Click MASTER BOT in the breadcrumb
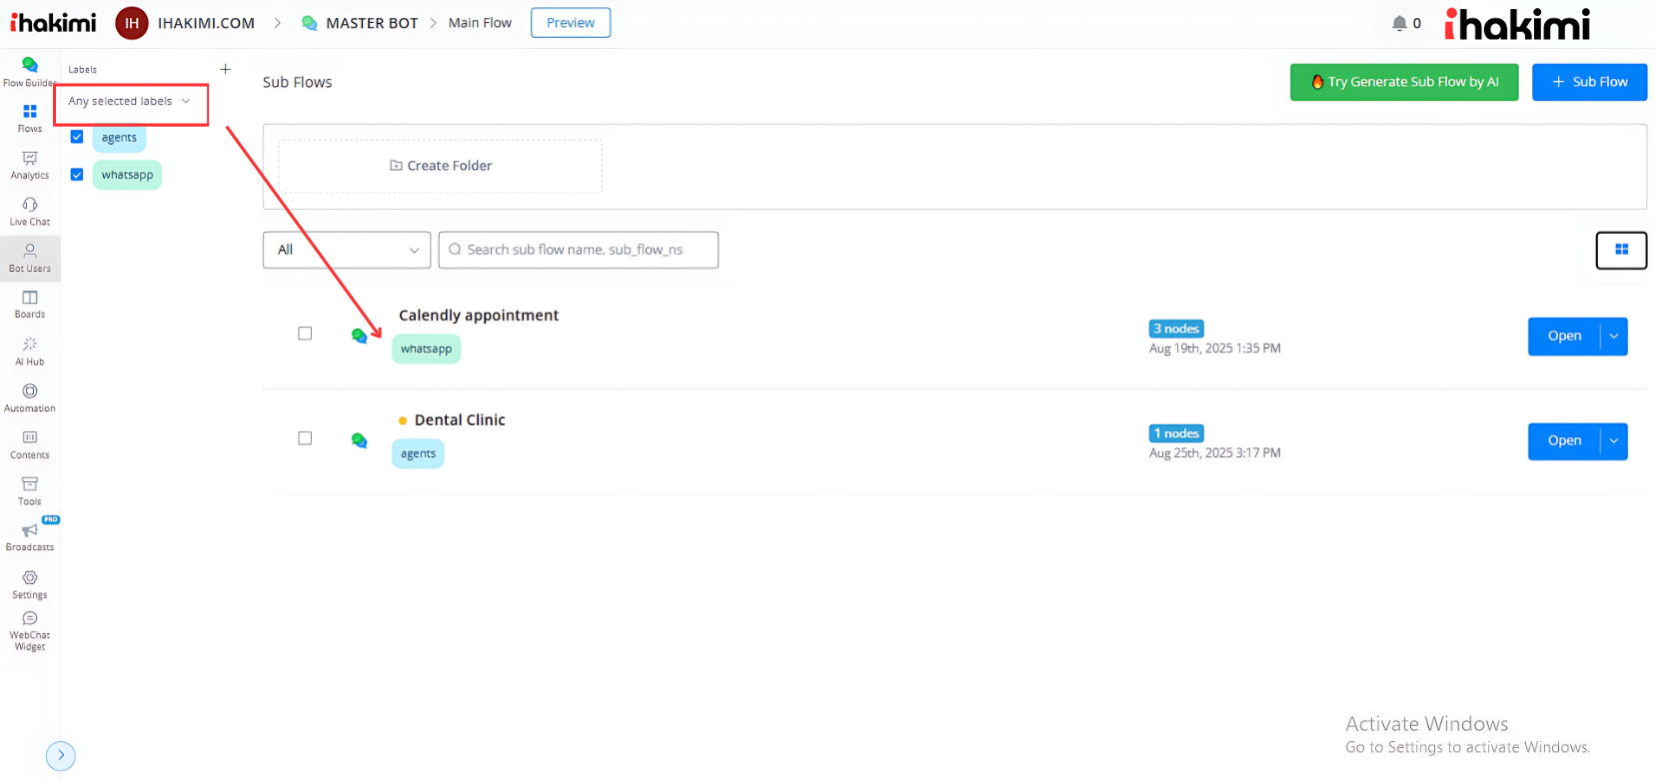Screen dimensions: 1655x780 [x=371, y=23]
